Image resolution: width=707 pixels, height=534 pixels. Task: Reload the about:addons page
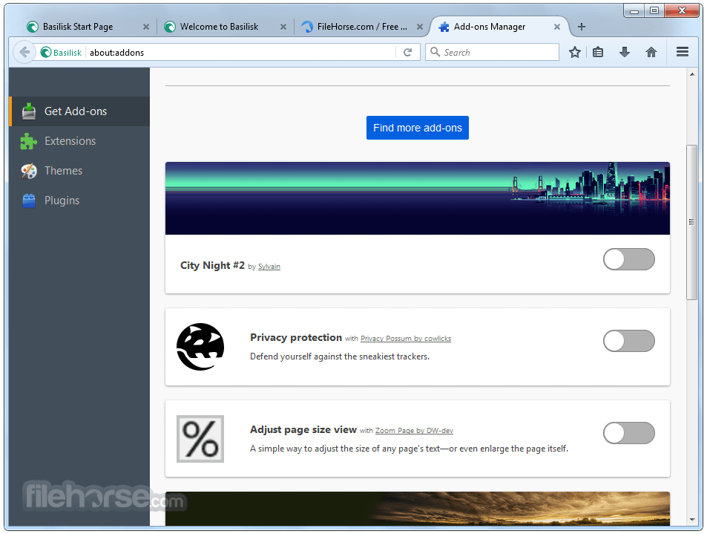[x=407, y=53]
